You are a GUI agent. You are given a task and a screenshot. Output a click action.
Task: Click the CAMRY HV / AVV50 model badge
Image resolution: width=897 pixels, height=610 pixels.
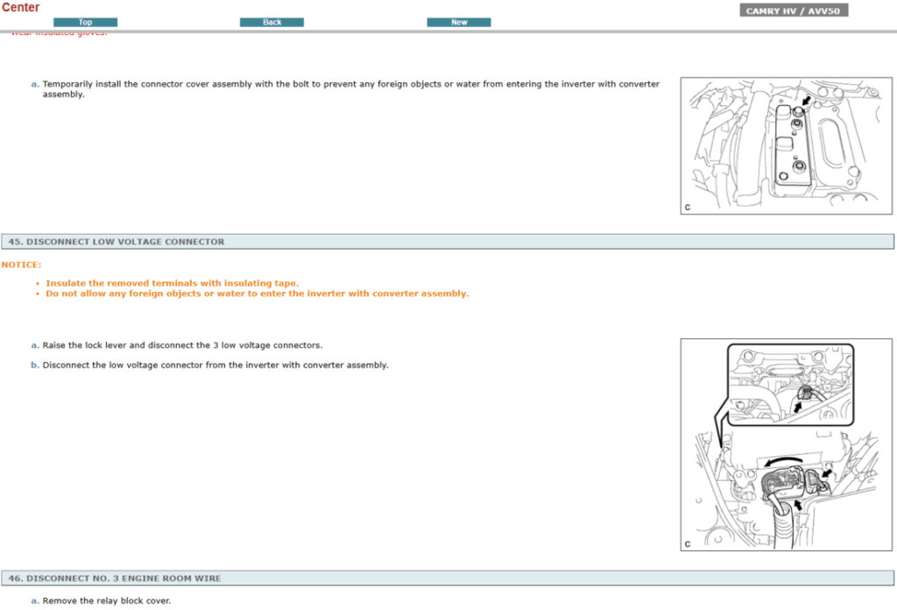pyautogui.click(x=795, y=11)
